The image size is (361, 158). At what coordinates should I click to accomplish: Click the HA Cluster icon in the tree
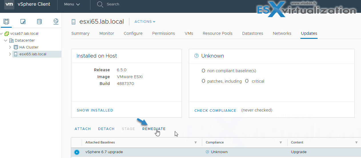coord(16,47)
